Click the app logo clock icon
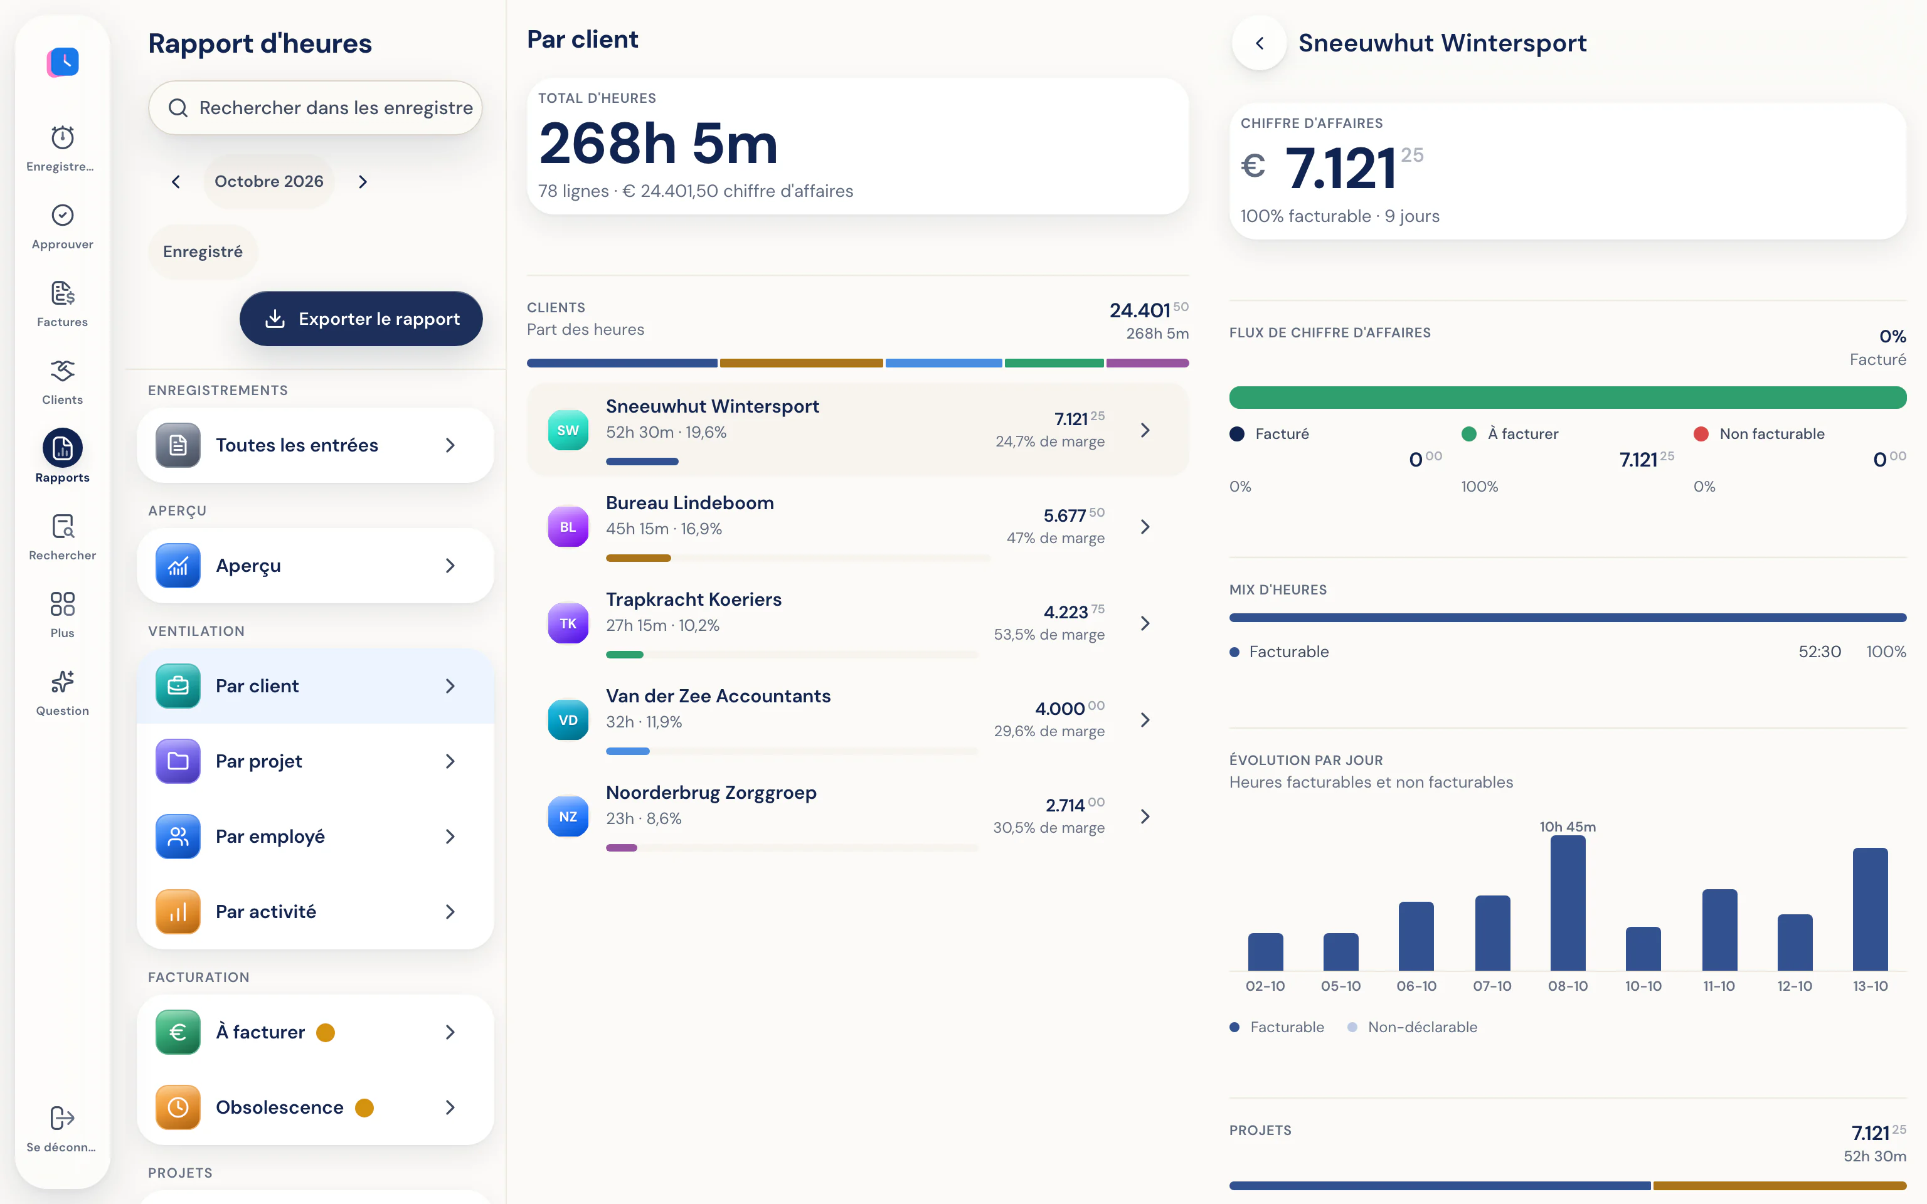Viewport: 1927px width, 1204px height. (x=63, y=61)
